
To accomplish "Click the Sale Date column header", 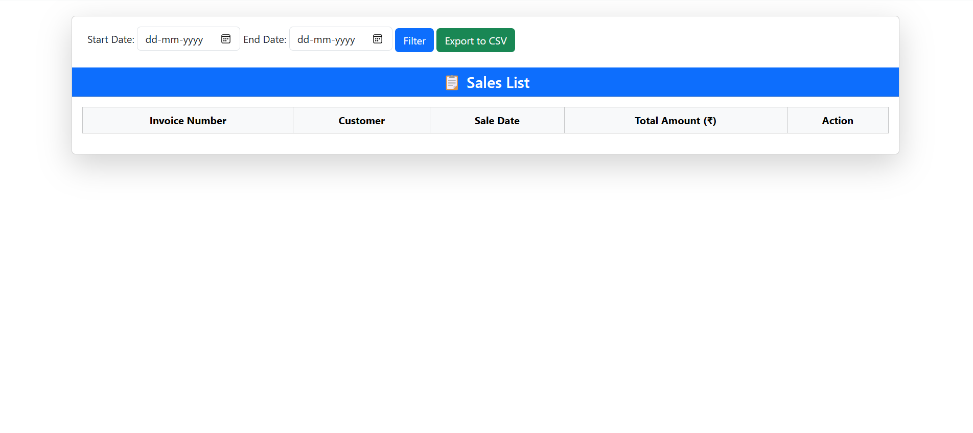I will tap(497, 121).
